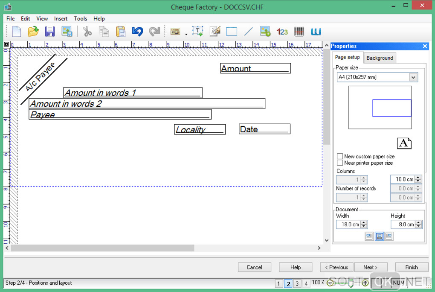Select the rectangle shape tool
The height and width of the screenshot is (292, 435).
point(232,32)
